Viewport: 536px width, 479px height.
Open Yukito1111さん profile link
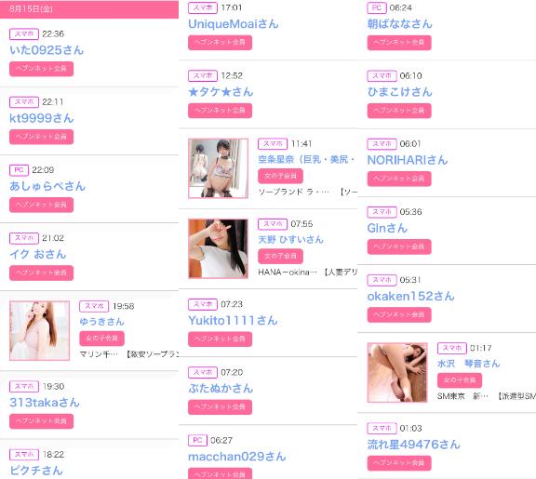[x=233, y=321]
